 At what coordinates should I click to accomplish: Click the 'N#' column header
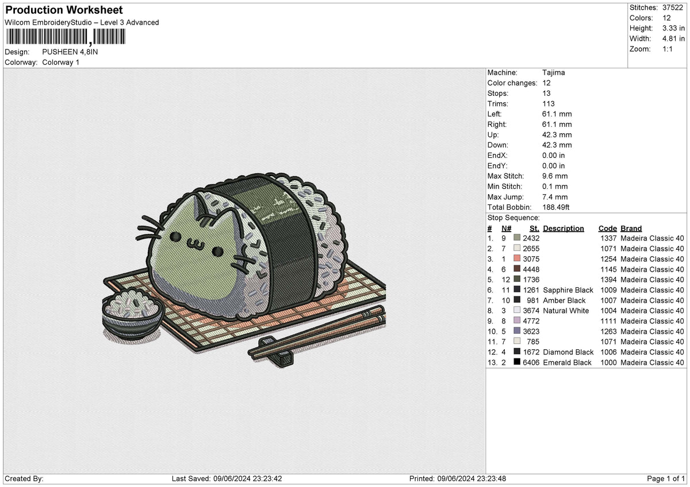(x=507, y=229)
